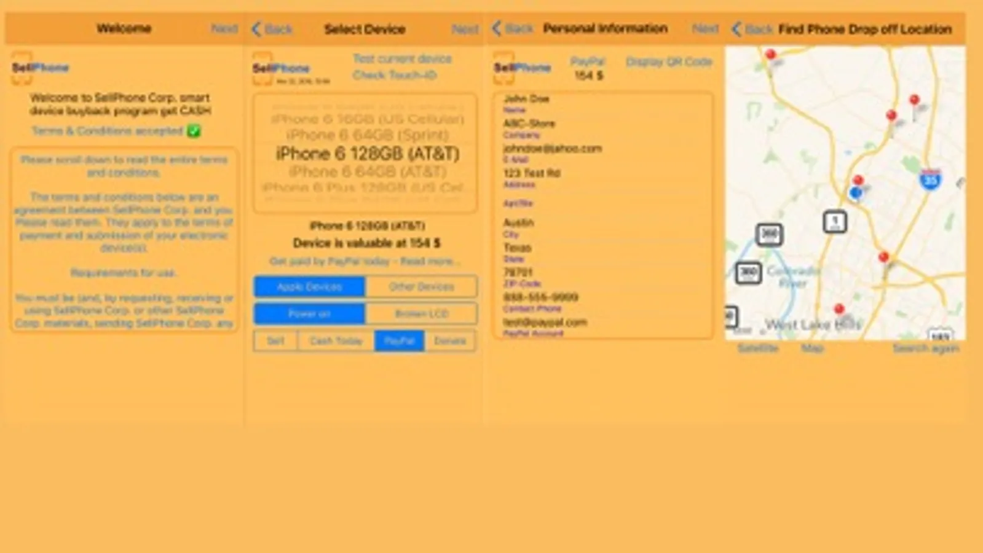Pick iPhone 6 16GB (US Cellular) in picker

click(367, 119)
